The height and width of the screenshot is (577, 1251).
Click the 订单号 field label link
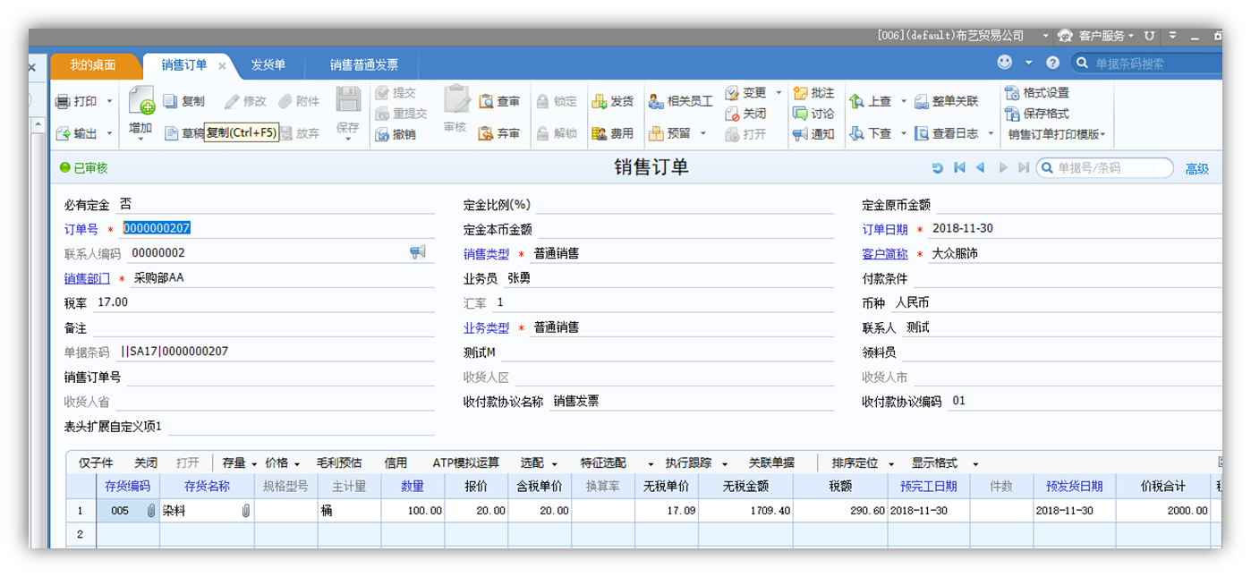[81, 230]
